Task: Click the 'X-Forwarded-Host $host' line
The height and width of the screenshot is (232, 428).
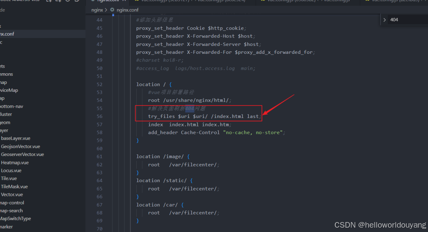Action: (196, 36)
